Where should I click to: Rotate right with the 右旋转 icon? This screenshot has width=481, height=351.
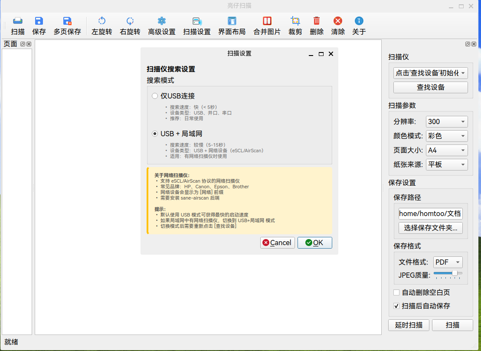tap(130, 21)
